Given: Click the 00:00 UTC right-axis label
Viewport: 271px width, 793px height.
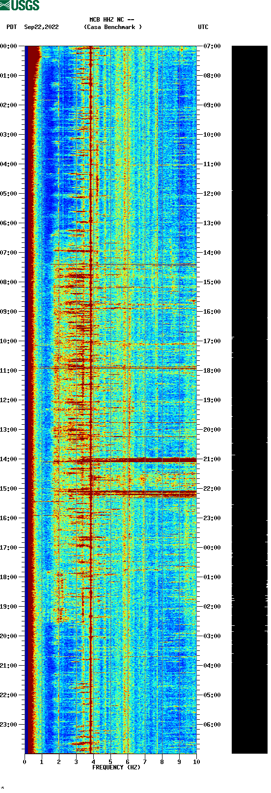Looking at the screenshot, I should click(x=212, y=548).
